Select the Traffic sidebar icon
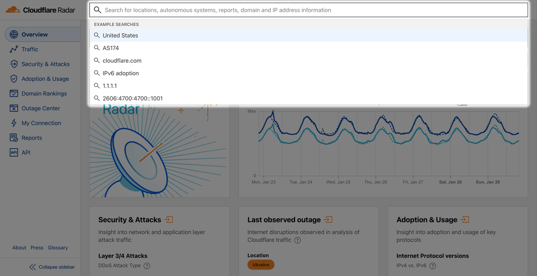 (13, 49)
